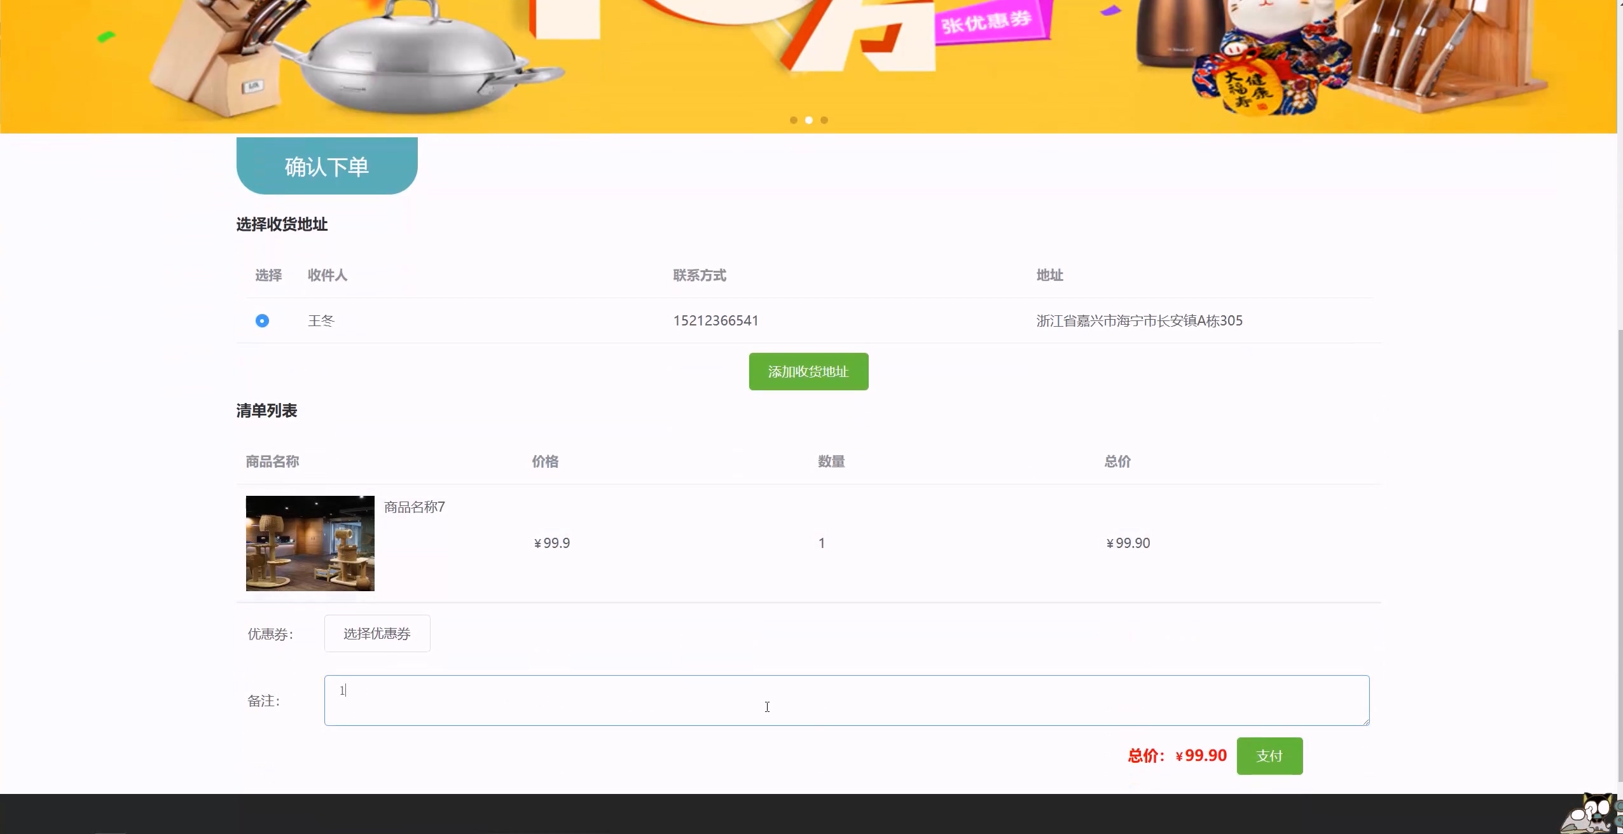This screenshot has width=1623, height=834.
Task: Click the cat tree product thumbnail
Action: tap(310, 543)
